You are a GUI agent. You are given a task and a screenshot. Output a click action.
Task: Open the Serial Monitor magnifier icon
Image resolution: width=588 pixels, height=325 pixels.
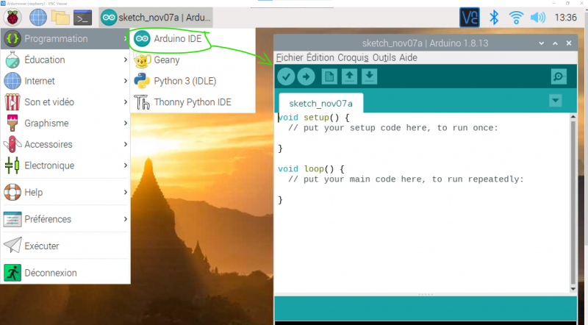559,76
